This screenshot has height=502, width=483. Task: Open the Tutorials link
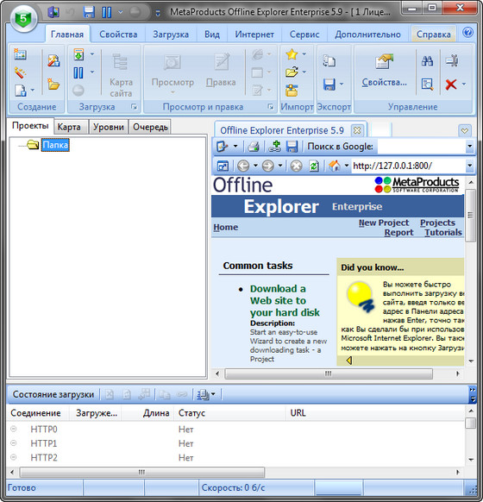(443, 232)
